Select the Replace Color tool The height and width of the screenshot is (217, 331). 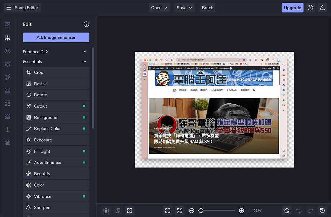(x=56, y=129)
